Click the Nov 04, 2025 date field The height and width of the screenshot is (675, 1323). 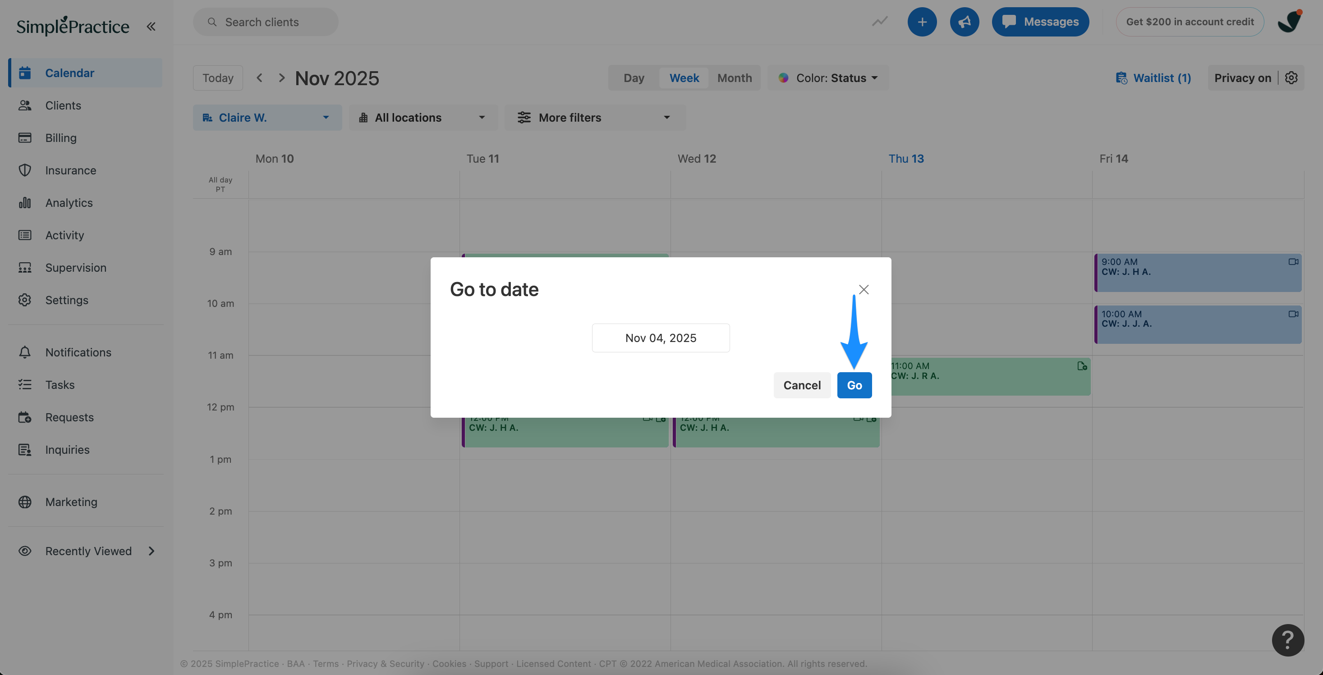click(x=661, y=338)
